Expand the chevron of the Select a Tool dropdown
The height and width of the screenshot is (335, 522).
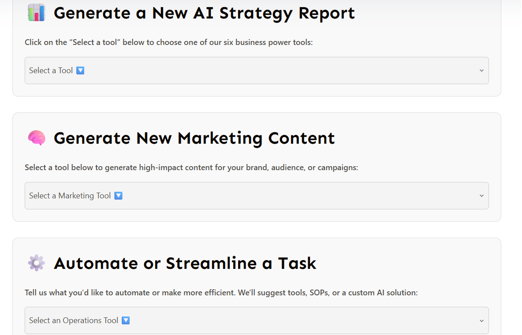[x=481, y=71]
